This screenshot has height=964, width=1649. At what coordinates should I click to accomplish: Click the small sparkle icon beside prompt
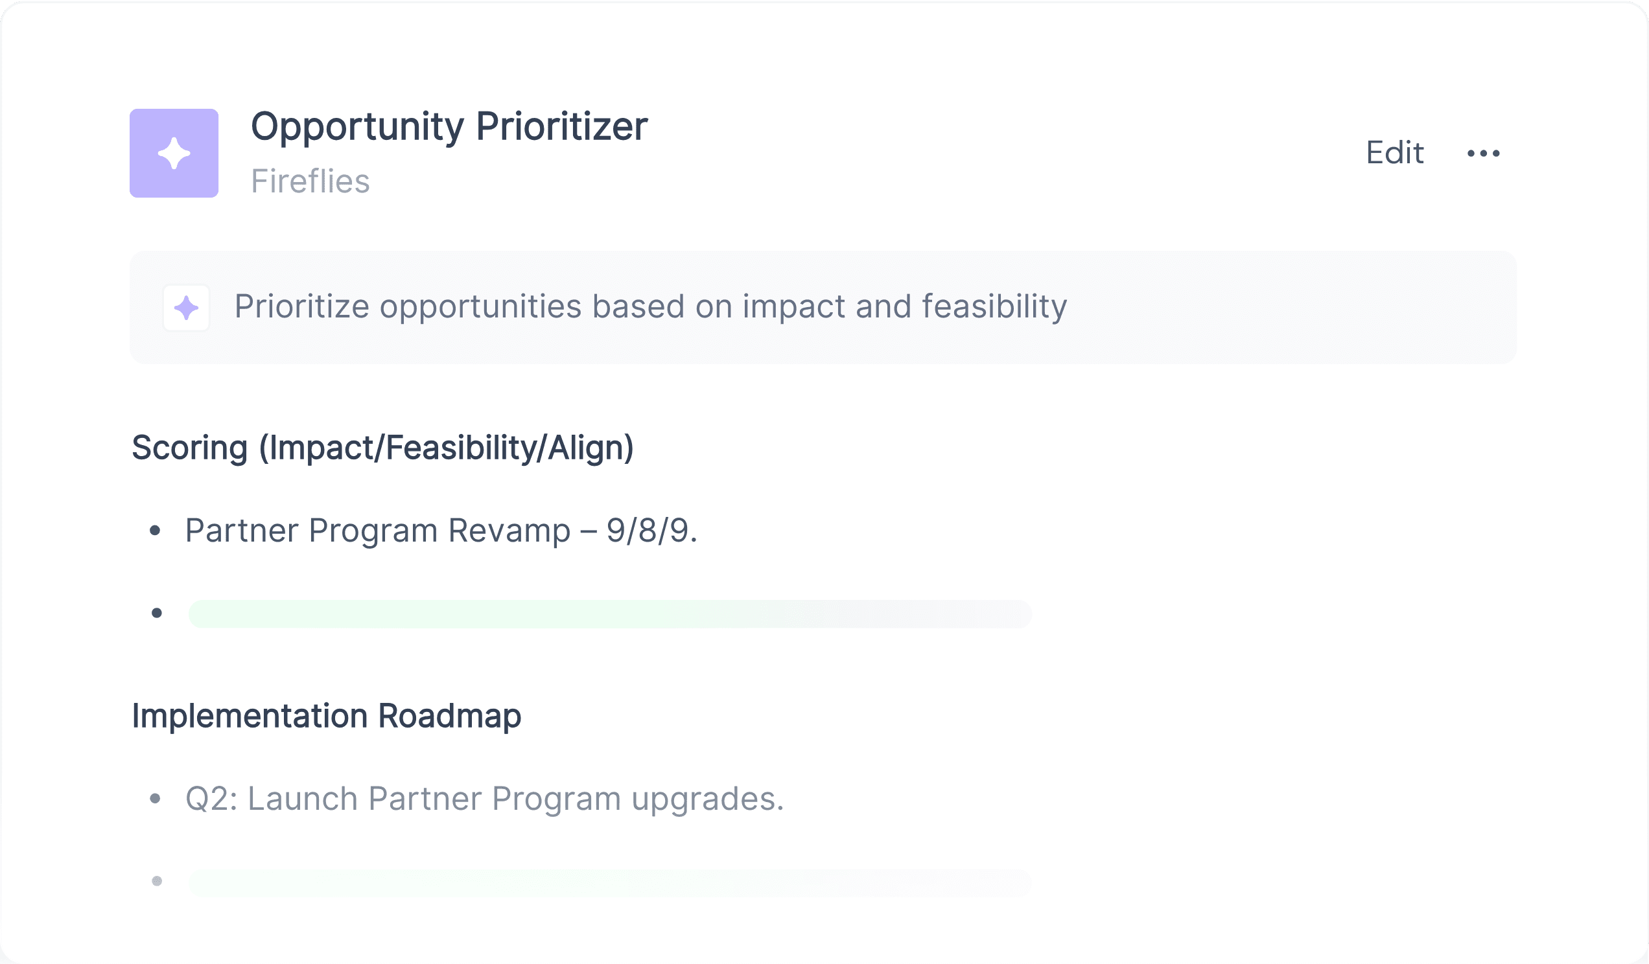pyautogui.click(x=187, y=307)
